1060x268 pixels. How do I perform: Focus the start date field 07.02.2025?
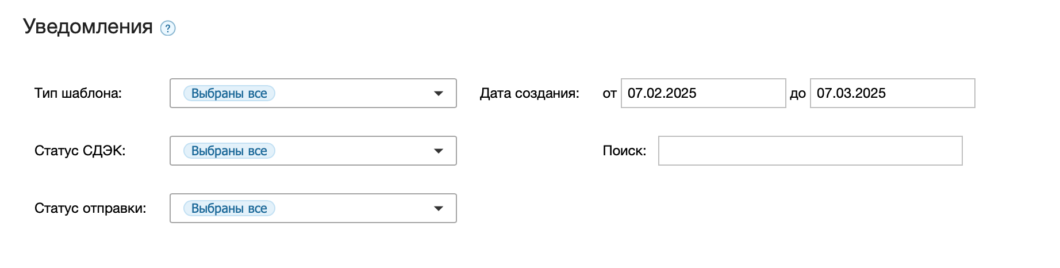pos(702,93)
